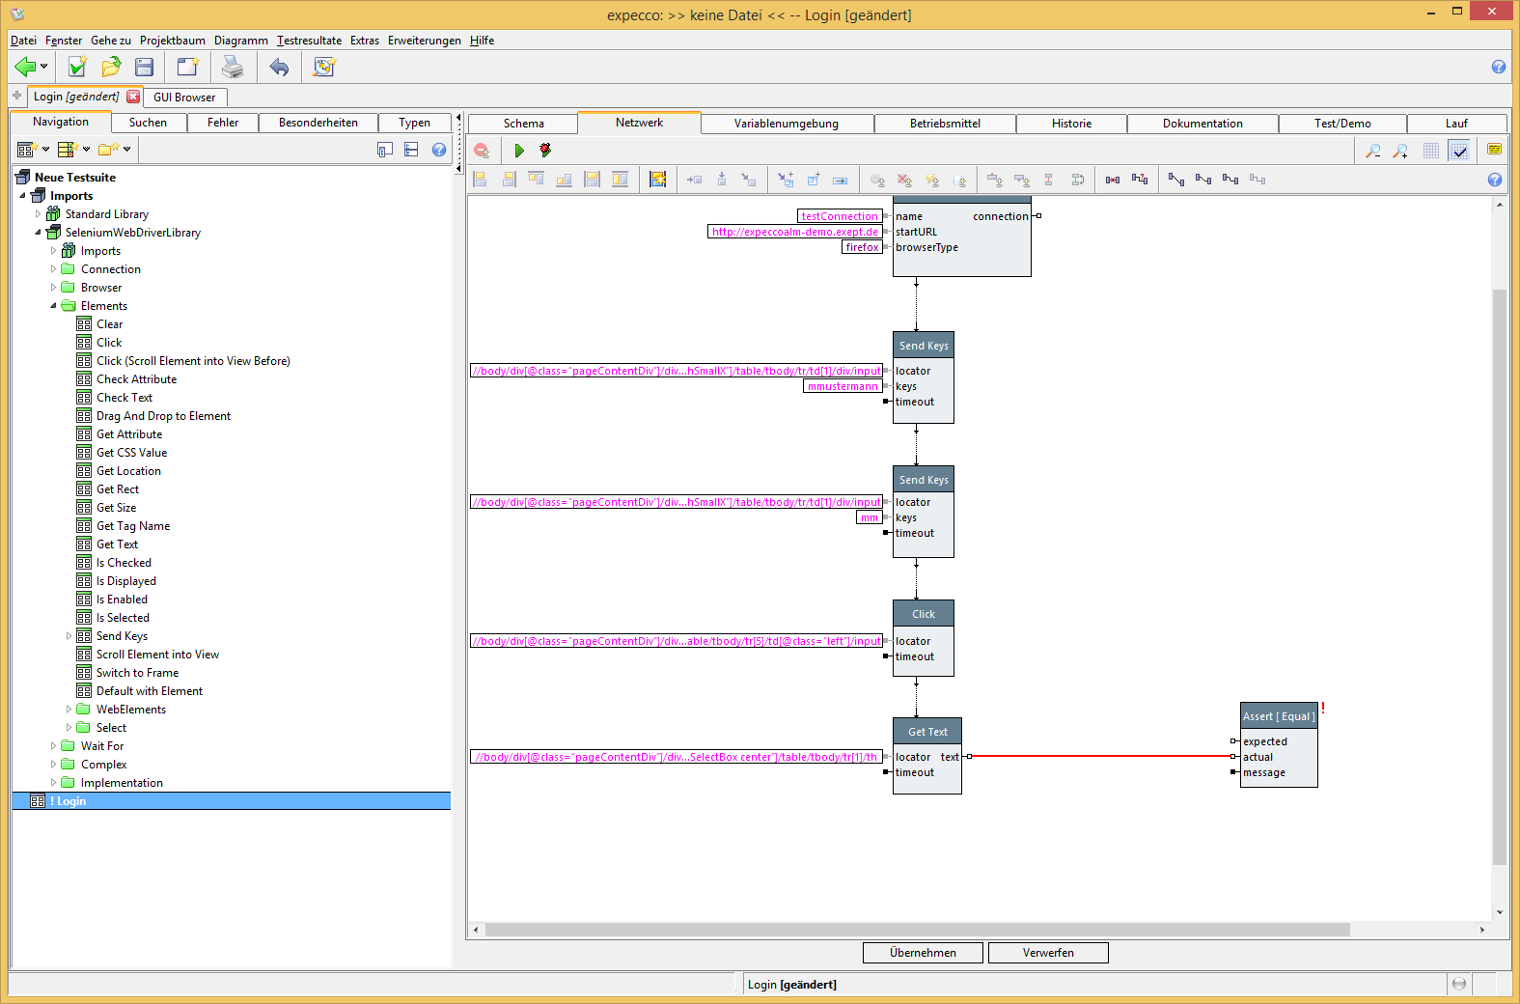The image size is (1520, 1004).
Task: Toggle the yellow annotation note button
Action: click(1495, 150)
